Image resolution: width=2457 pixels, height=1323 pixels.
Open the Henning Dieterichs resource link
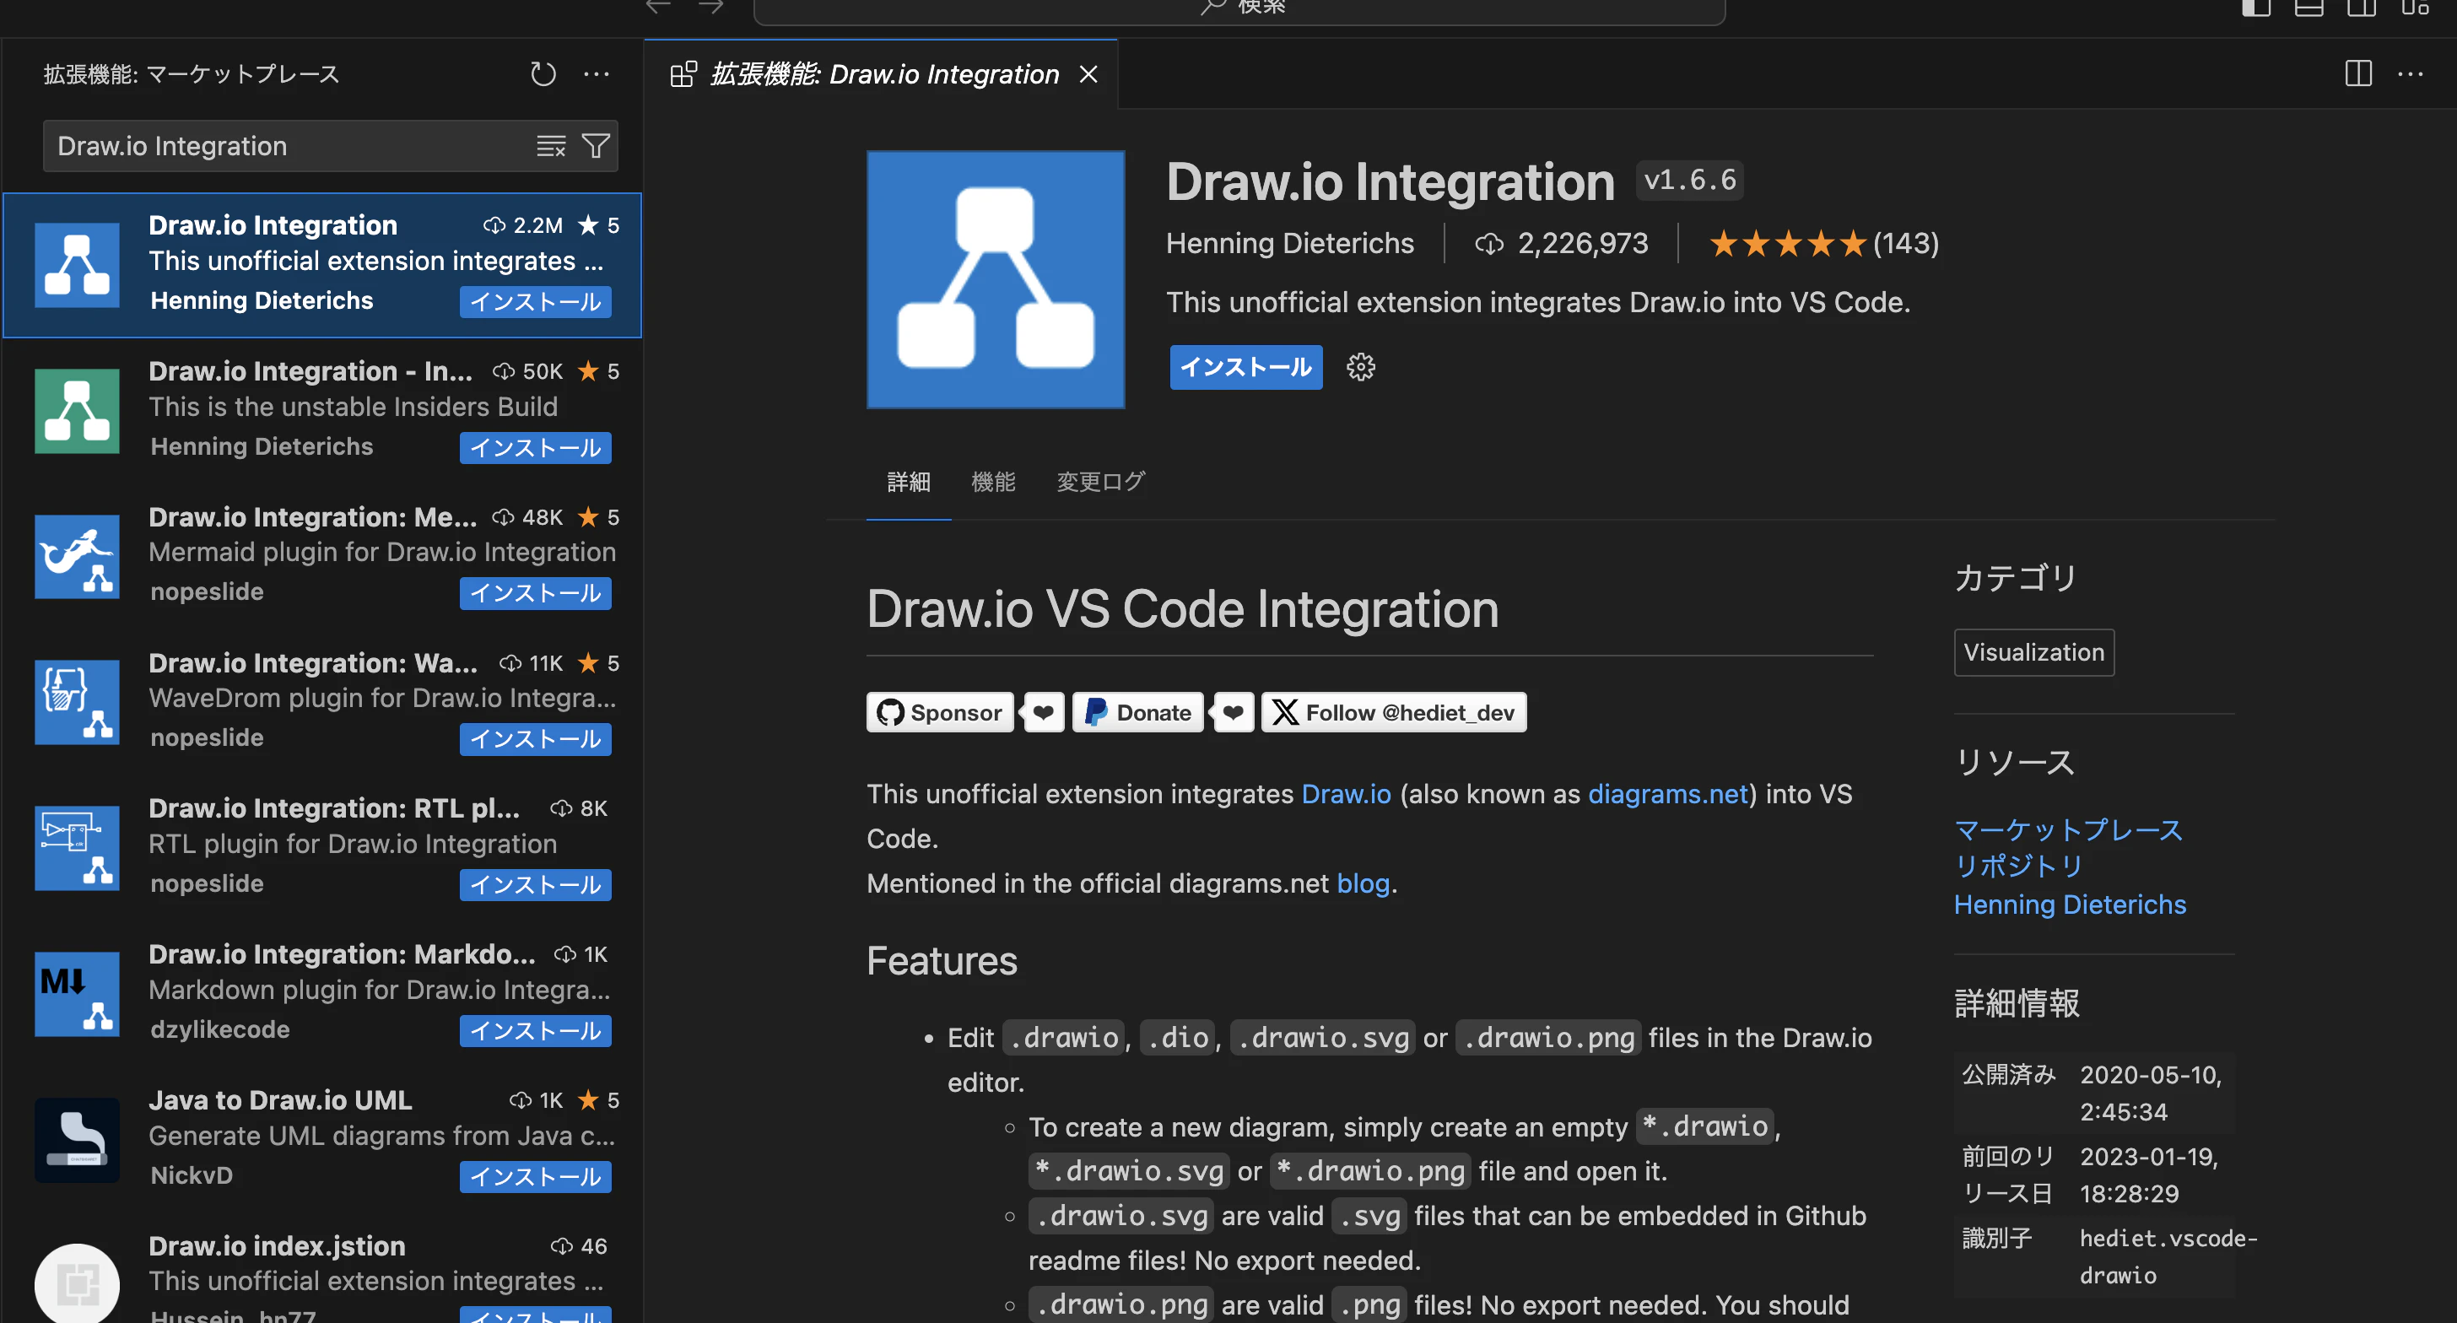click(x=2070, y=904)
